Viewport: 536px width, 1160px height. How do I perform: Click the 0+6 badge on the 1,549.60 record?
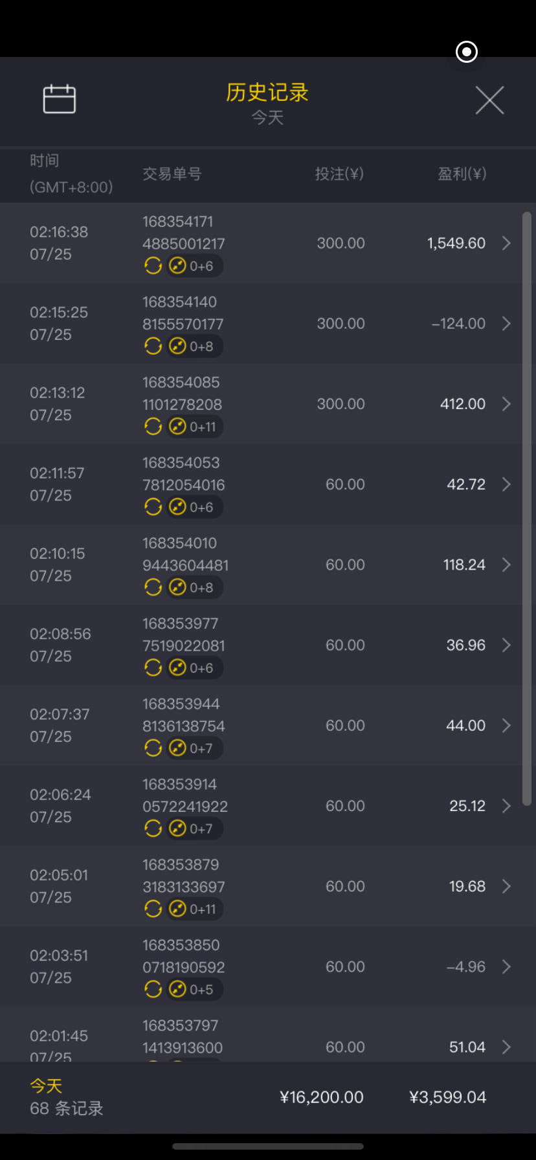(194, 266)
